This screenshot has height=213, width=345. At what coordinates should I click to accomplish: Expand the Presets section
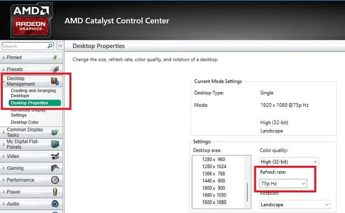point(31,69)
